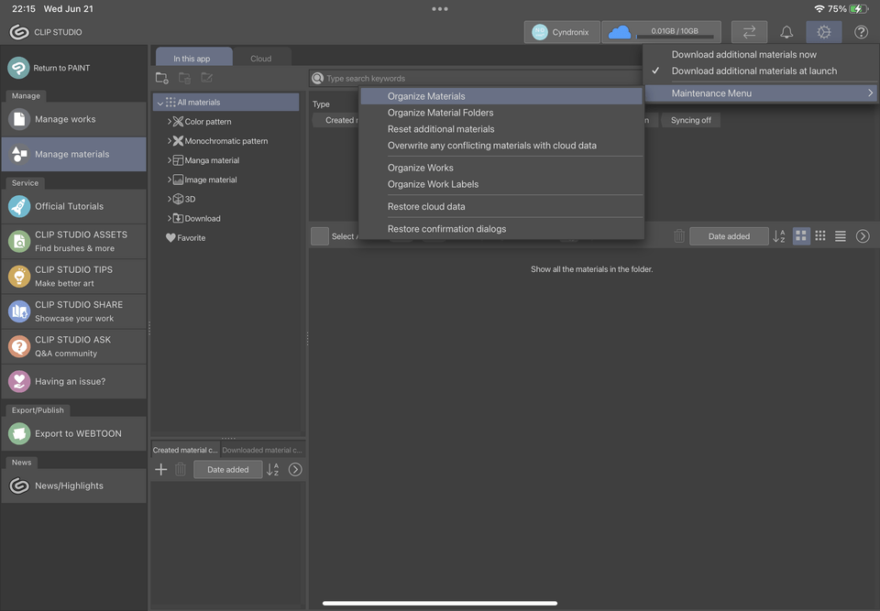Open Official Tutorials rocket icon

tap(19, 206)
